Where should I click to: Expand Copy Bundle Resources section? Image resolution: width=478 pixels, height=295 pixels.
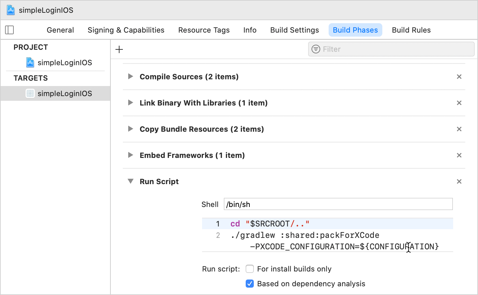131,129
